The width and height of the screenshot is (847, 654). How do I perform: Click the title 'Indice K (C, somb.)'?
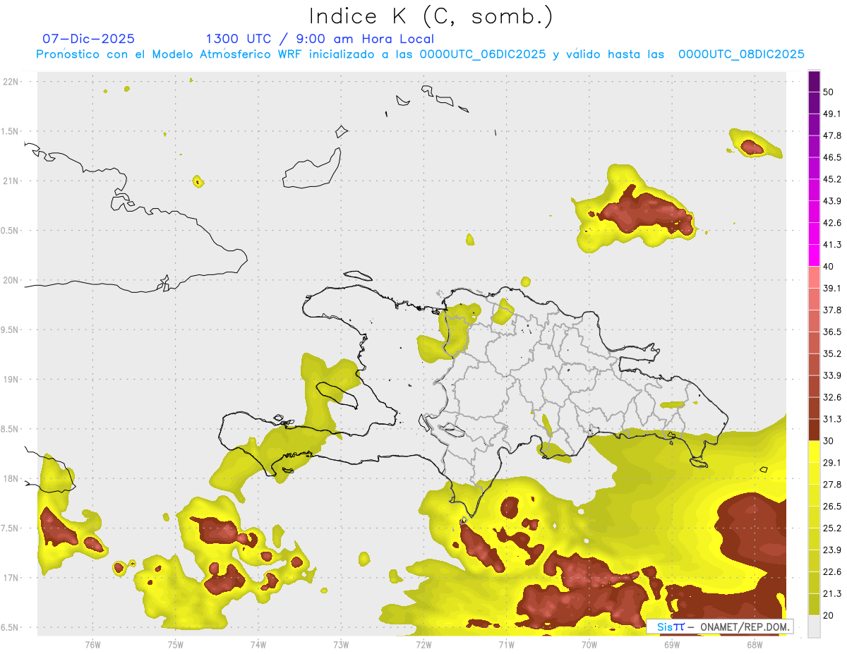431,17
